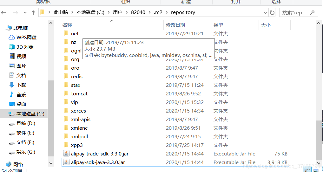Click alipay-sdk-java-3.3.0.jar Java file icon

click(66, 162)
